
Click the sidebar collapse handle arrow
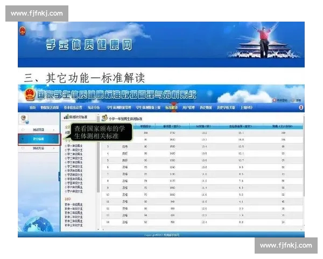[59, 177]
